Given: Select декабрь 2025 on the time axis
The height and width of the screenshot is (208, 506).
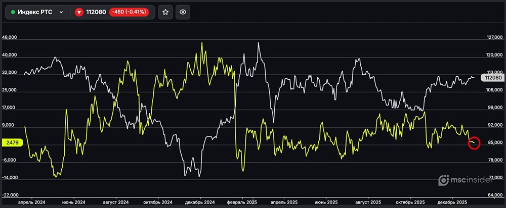Looking at the screenshot, I should coord(452,202).
